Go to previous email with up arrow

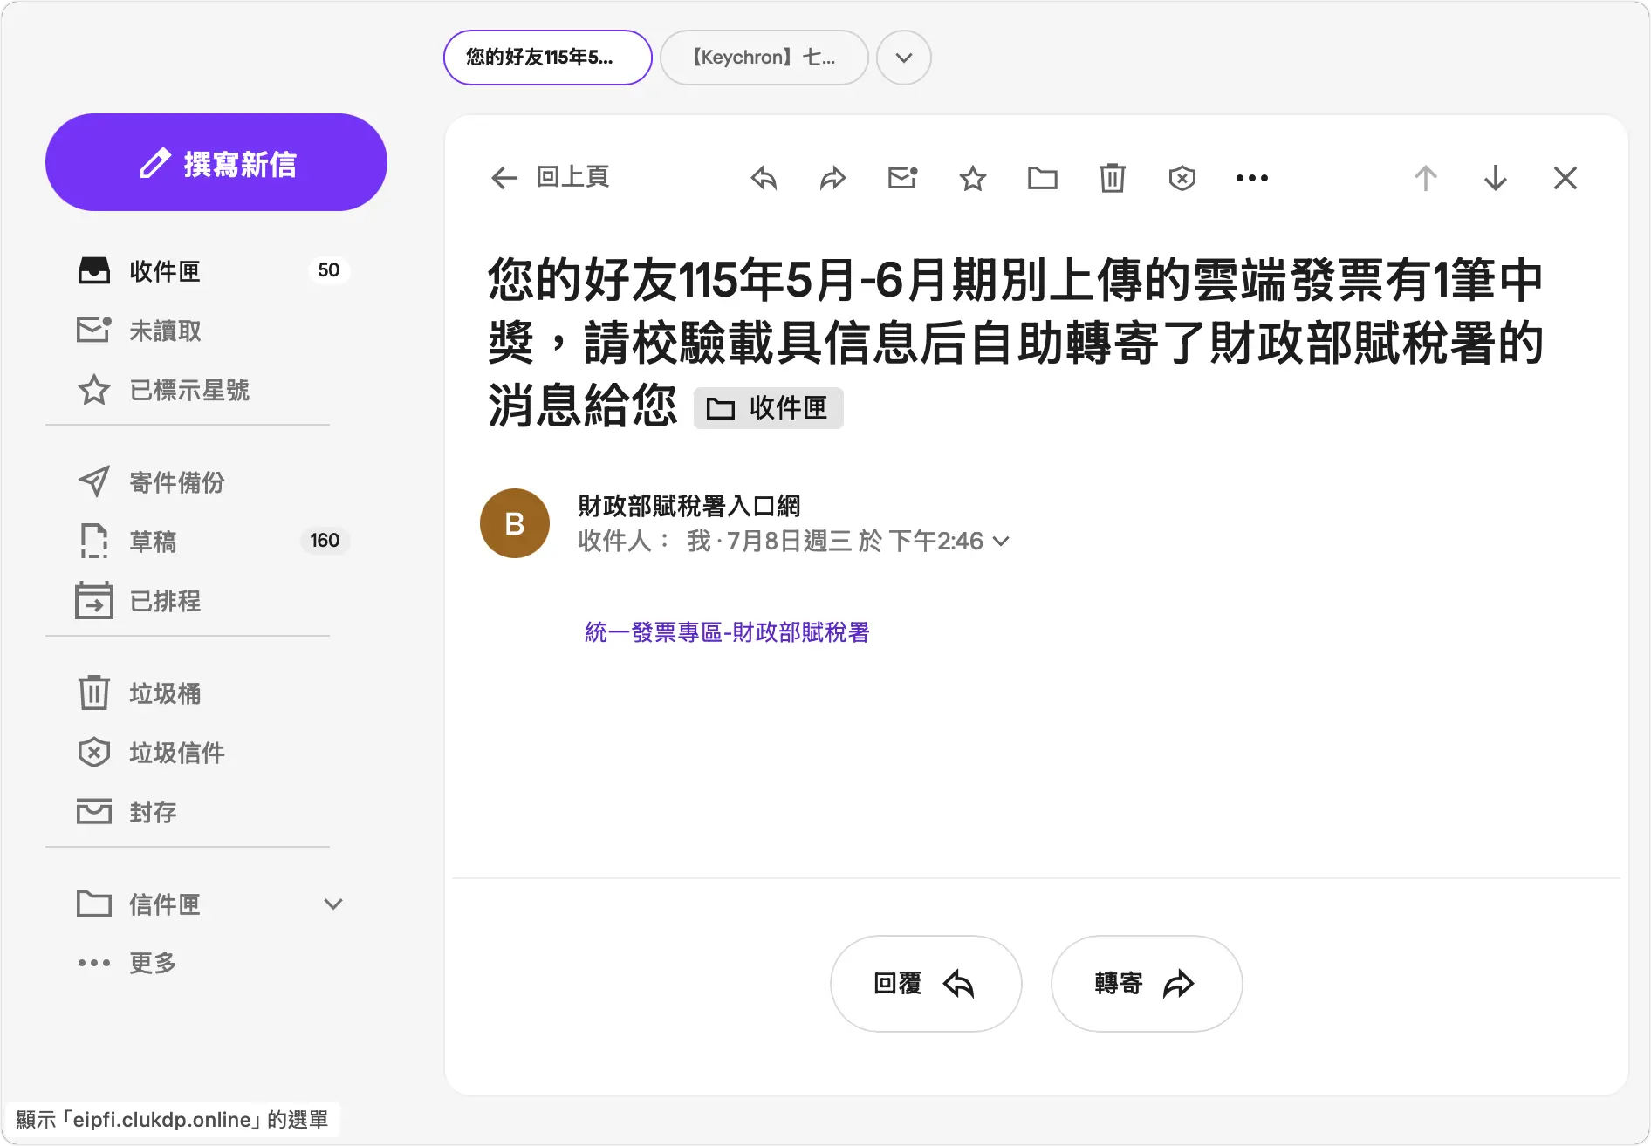pos(1426,178)
